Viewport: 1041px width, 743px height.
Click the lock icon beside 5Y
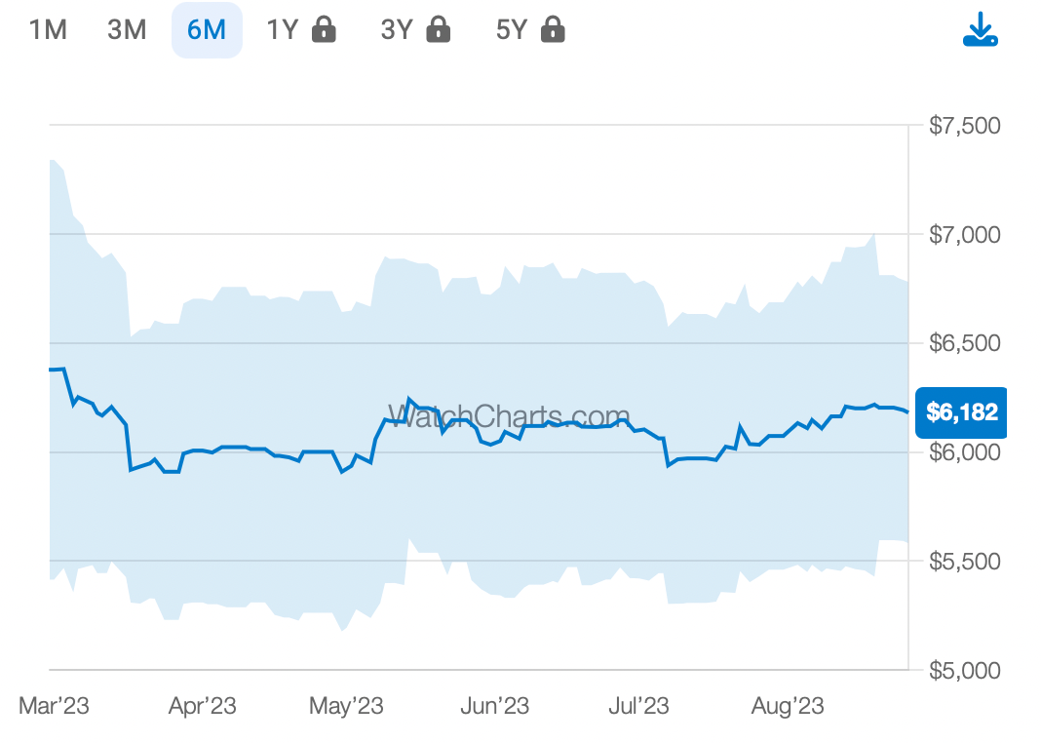point(553,30)
